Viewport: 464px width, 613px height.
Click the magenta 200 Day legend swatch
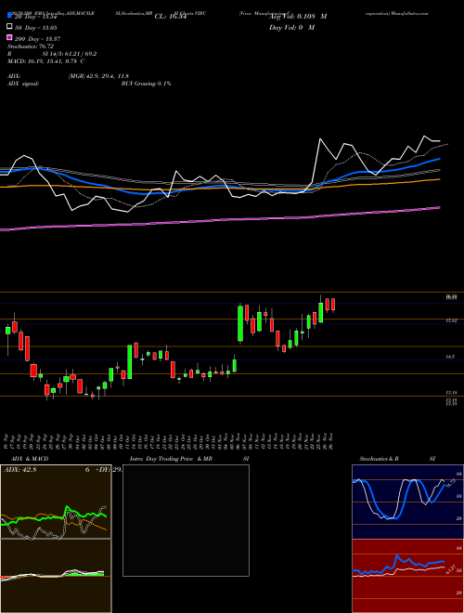[x=9, y=37]
